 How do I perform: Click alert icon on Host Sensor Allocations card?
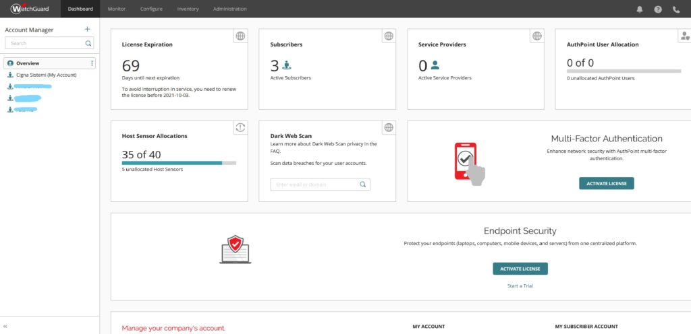240,127
